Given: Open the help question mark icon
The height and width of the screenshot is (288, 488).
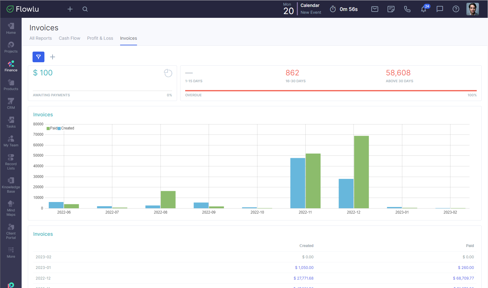Looking at the screenshot, I should [x=456, y=9].
